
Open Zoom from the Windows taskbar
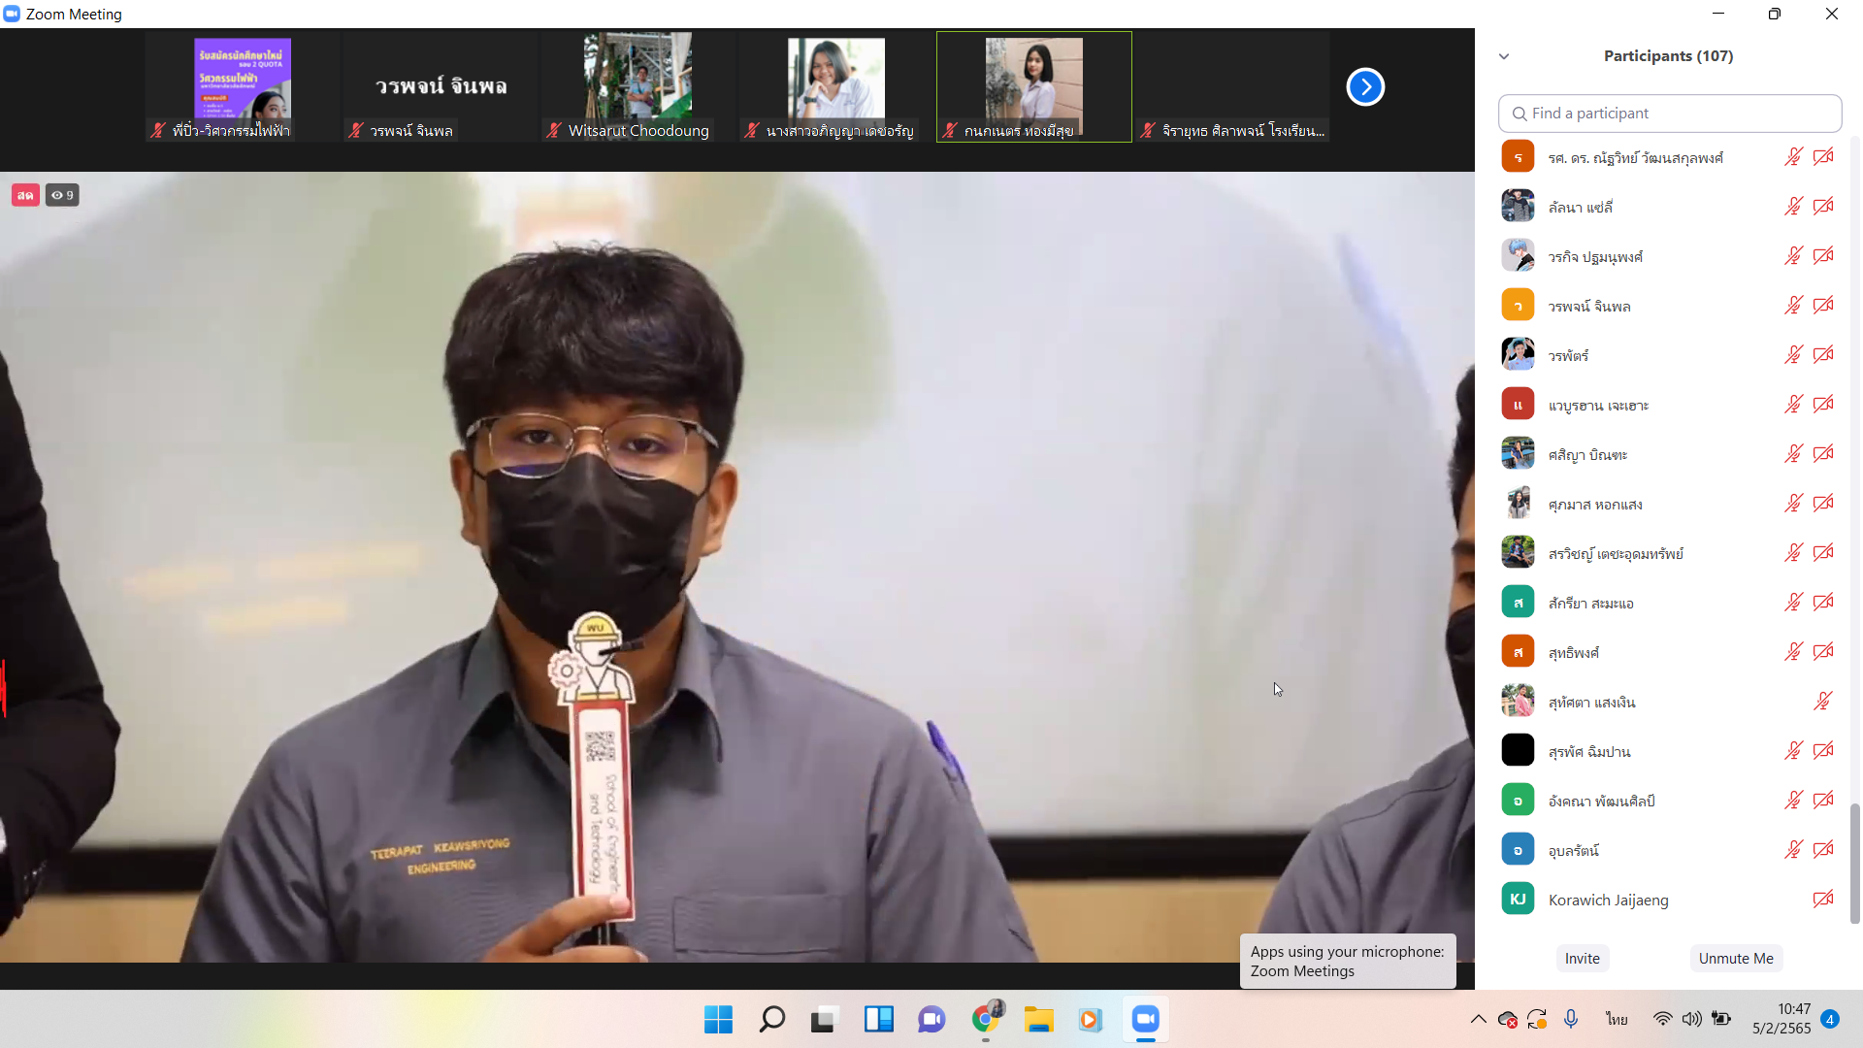1145,1019
